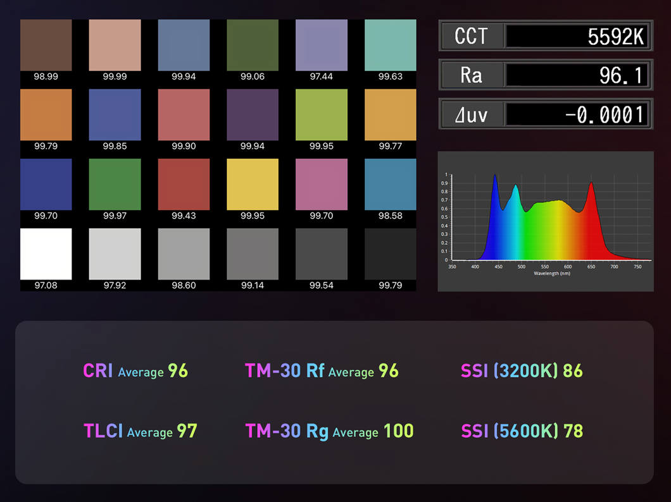Image resolution: width=671 pixels, height=502 pixels.
Task: Select the SSI (3200K) 86 reading
Action: pyautogui.click(x=522, y=370)
